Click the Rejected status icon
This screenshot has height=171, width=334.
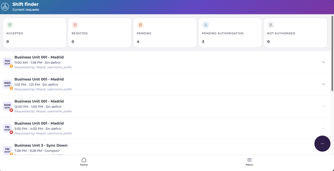pyautogui.click(x=75, y=25)
